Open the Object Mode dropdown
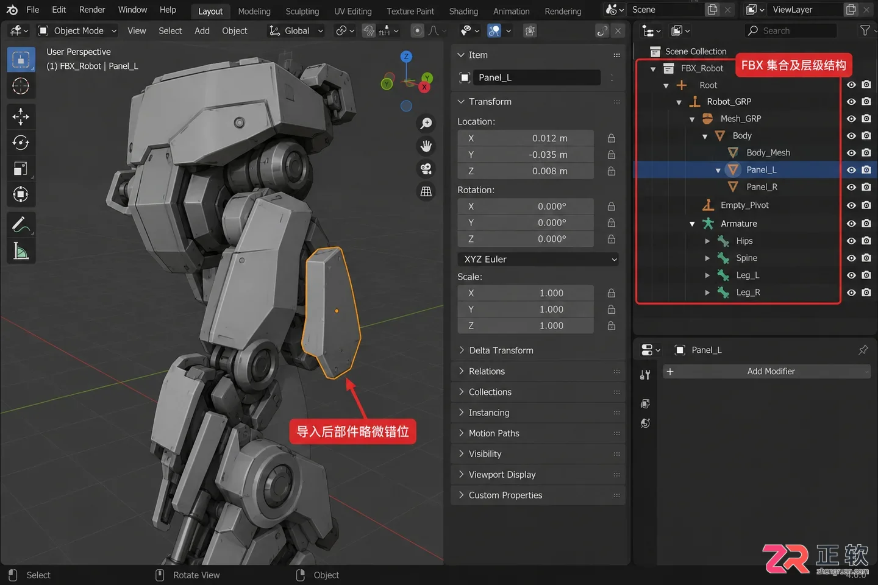 point(77,30)
